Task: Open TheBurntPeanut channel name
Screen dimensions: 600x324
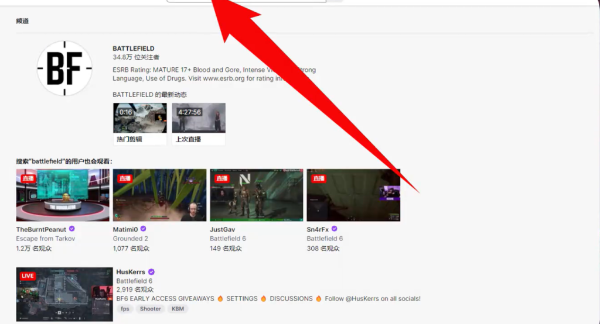Action: point(41,229)
